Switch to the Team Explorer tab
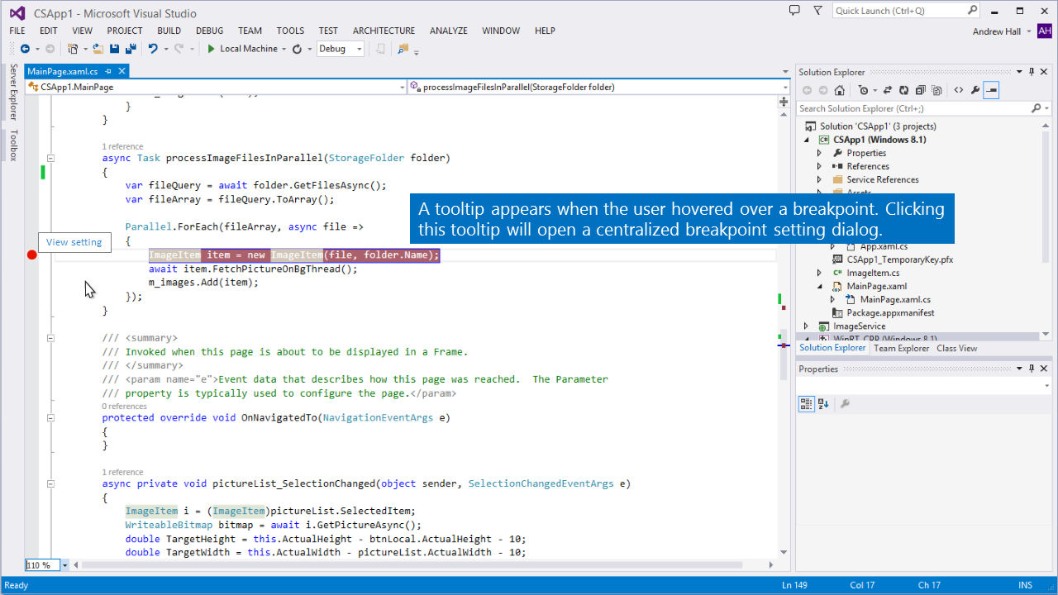 pyautogui.click(x=901, y=348)
